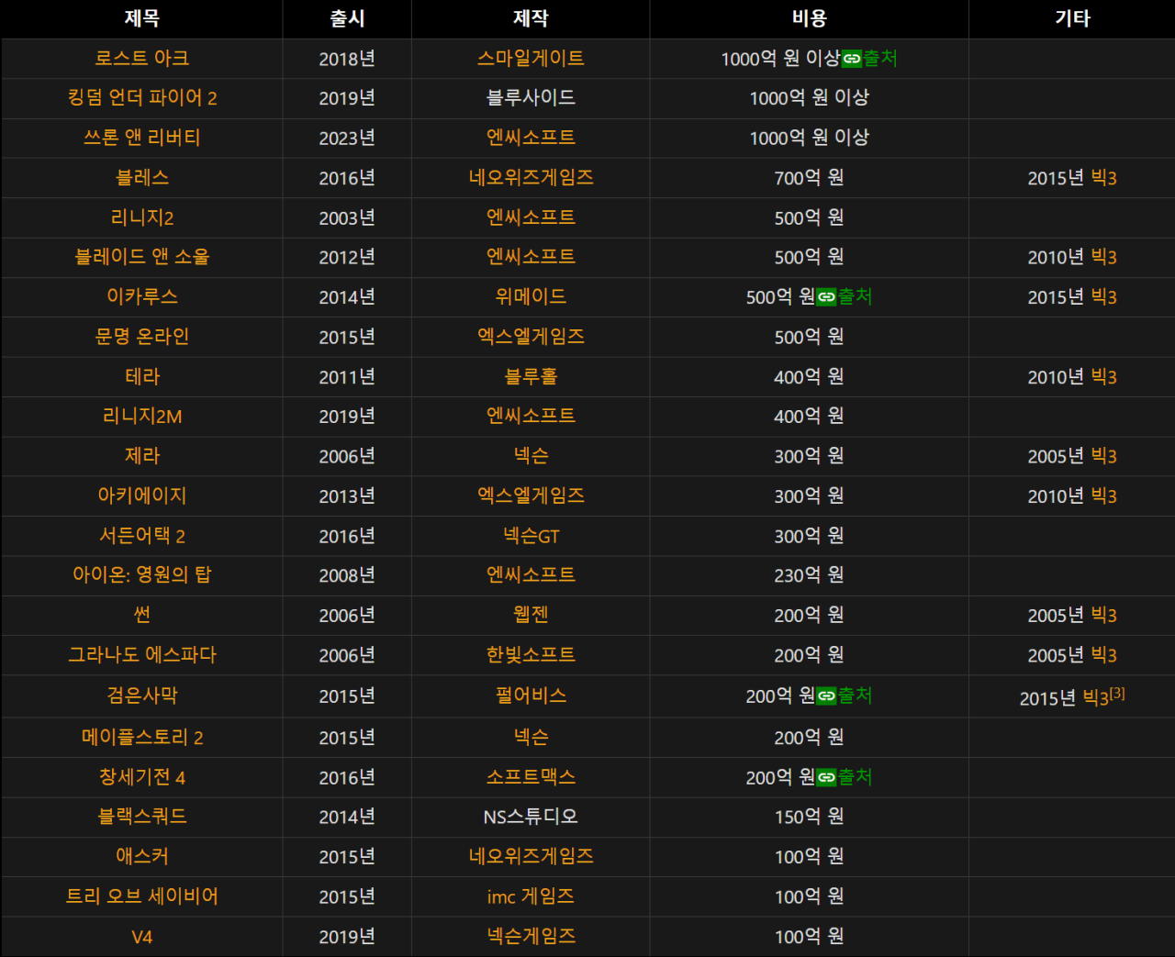This screenshot has width=1175, height=957.
Task: Select 2003년 in the 리니지2 row
Action: pos(347,217)
